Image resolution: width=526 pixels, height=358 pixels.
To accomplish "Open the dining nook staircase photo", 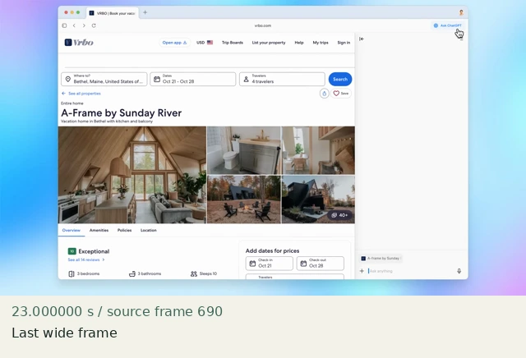I will coord(318,150).
